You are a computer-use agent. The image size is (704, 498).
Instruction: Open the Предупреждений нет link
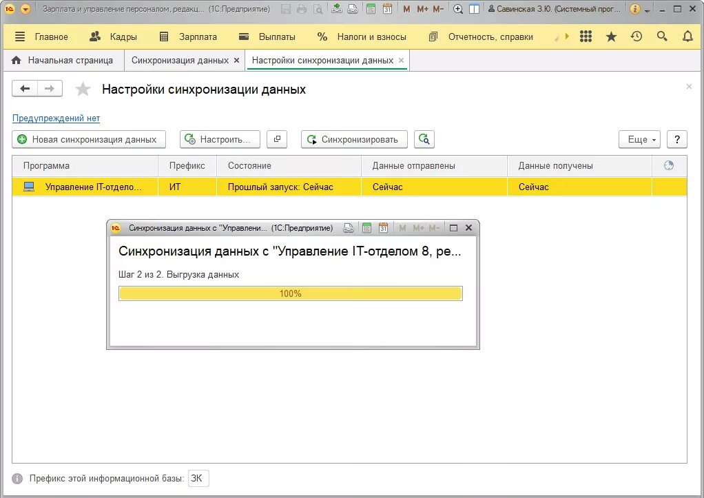(x=56, y=118)
